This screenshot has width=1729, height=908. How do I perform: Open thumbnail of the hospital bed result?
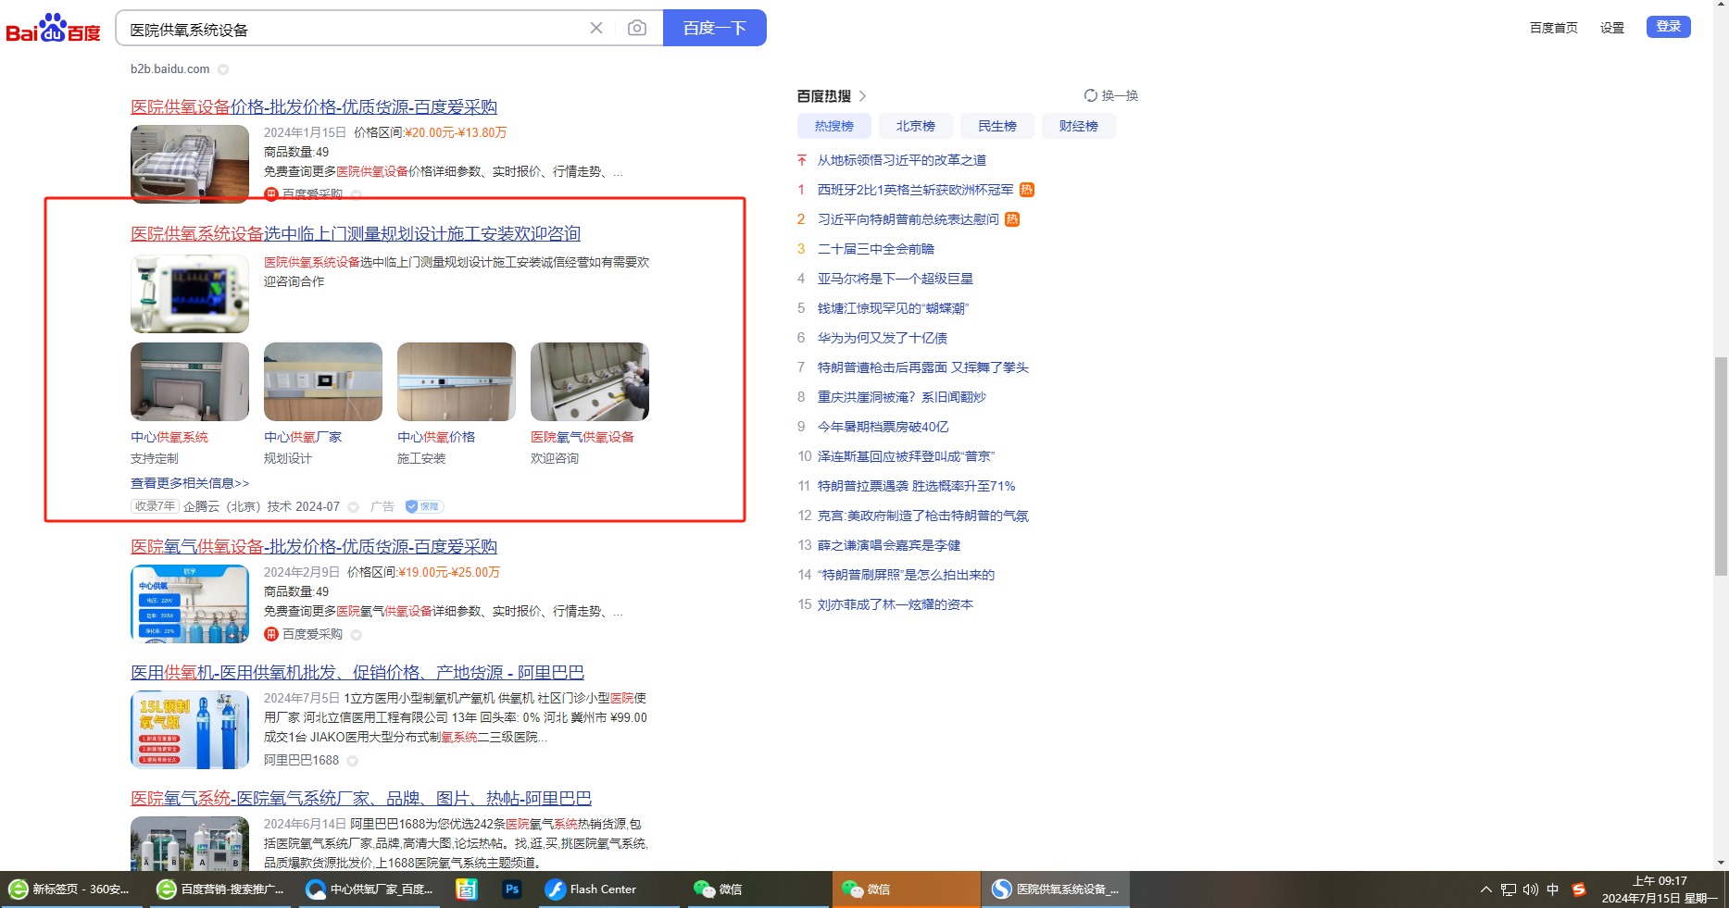point(190,164)
